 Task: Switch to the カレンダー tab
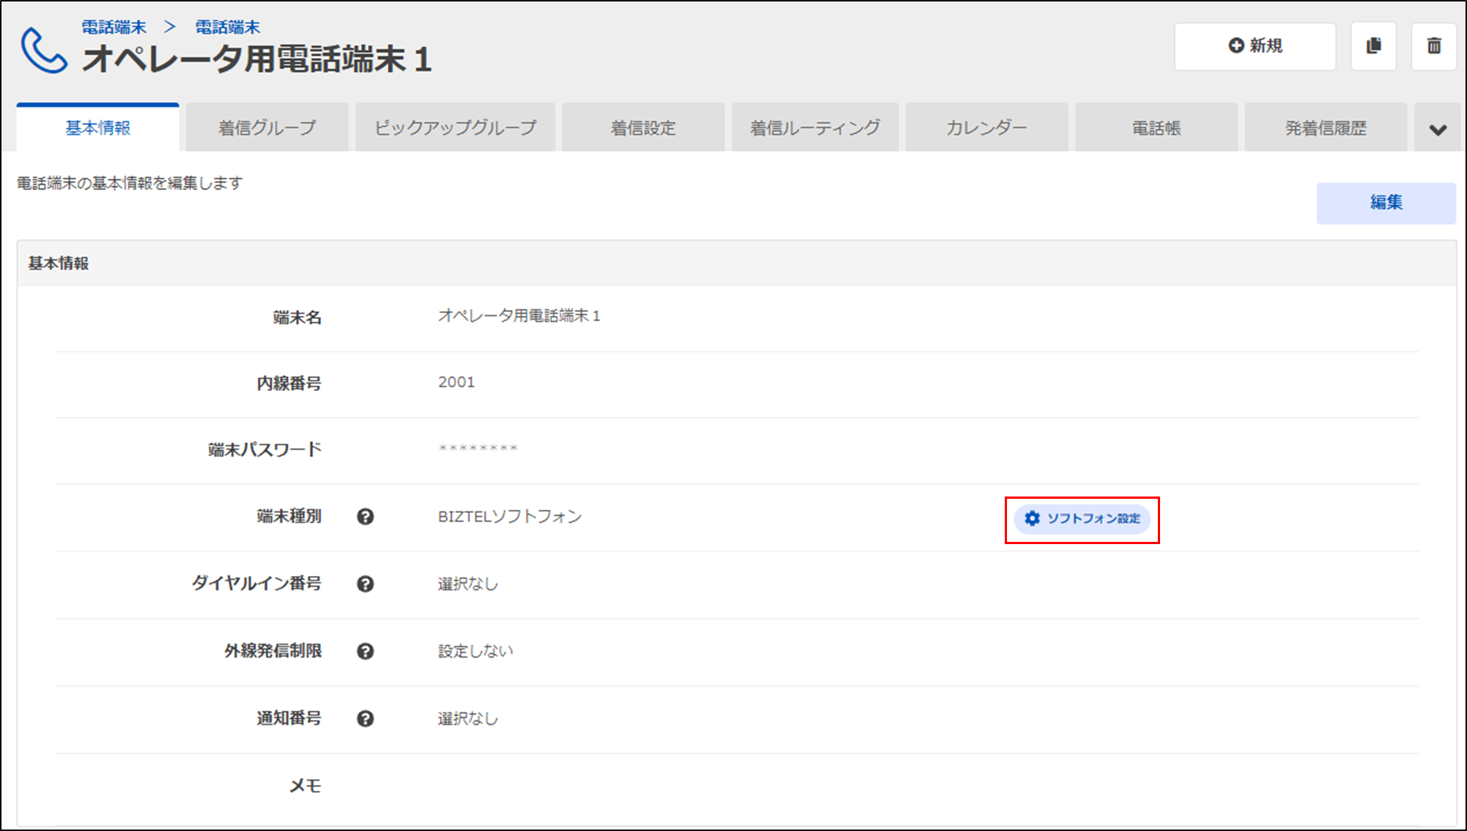point(987,128)
